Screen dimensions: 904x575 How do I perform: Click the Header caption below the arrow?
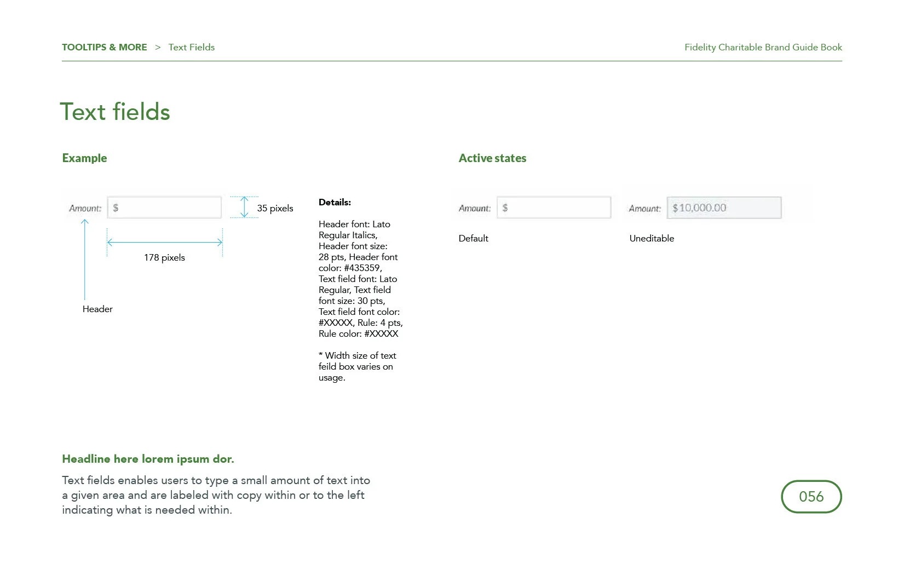click(97, 309)
